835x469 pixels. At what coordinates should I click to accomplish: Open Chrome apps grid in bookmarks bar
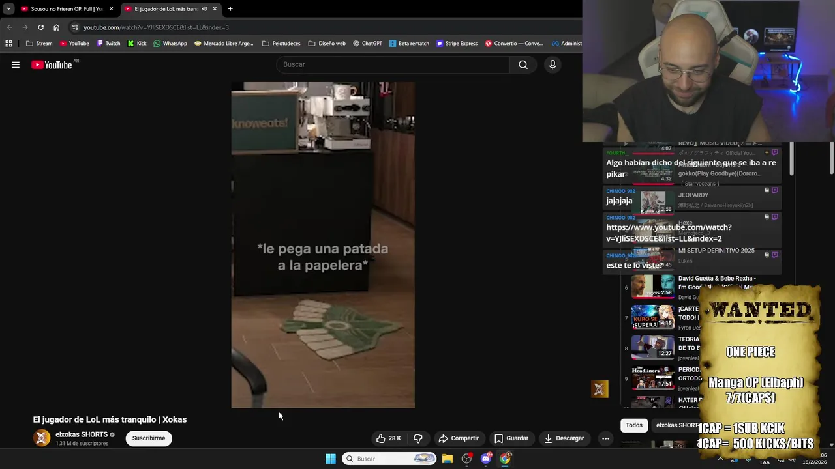pos(8,44)
